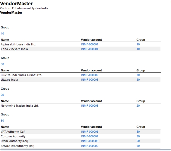Click group value 30 for Litware India
This screenshot has height=151, width=171.
pos(138,80)
